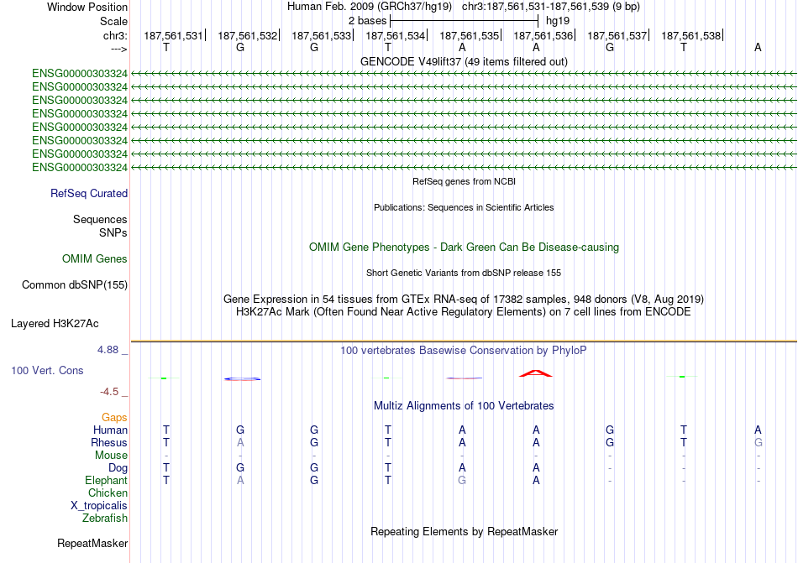This screenshot has height=563, width=798.
Task: Click the chr3: base position label
Action: (115, 35)
